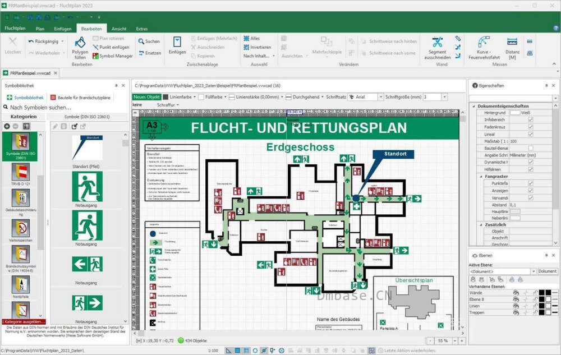Select Kurve - Feuerwehrzufahrt tool
The width and height of the screenshot is (561, 355).
pyautogui.click(x=484, y=48)
